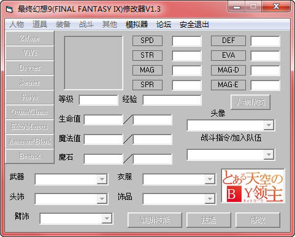295x237 pixels.
Task: Click the current 生命值 HP field
Action: (x=104, y=120)
